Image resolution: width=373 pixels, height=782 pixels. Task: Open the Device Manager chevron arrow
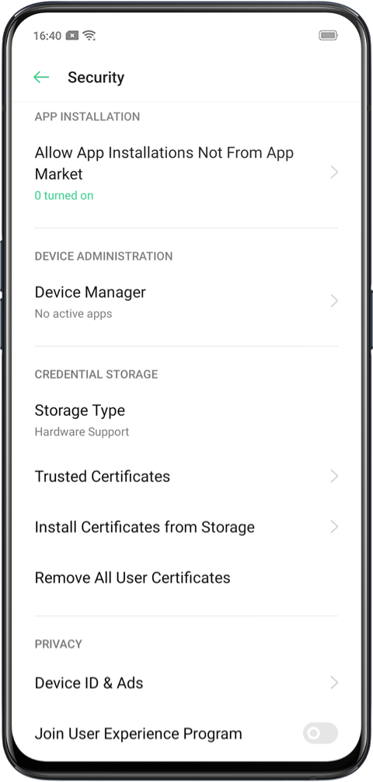[334, 302]
